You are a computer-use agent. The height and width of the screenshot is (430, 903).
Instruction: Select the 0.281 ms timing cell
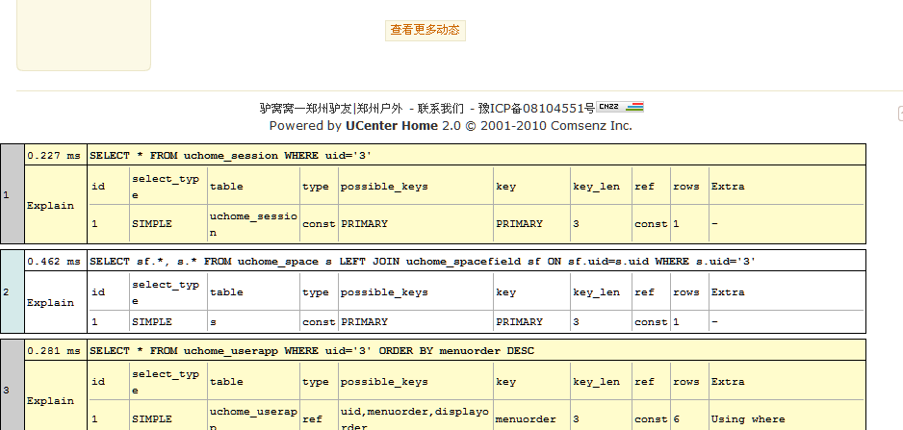point(55,350)
